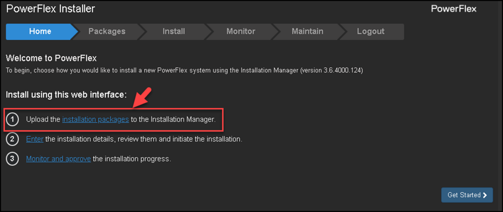Click the arrow chevron inside Get Started button
The width and height of the screenshot is (503, 212).
(485, 195)
